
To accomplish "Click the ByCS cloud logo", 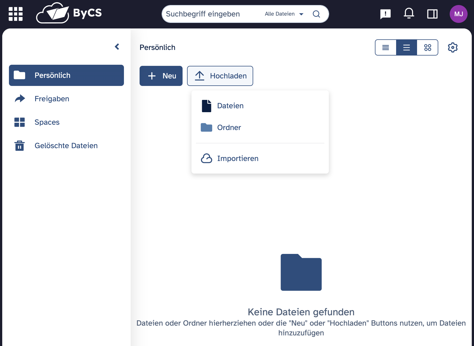I will click(69, 13).
